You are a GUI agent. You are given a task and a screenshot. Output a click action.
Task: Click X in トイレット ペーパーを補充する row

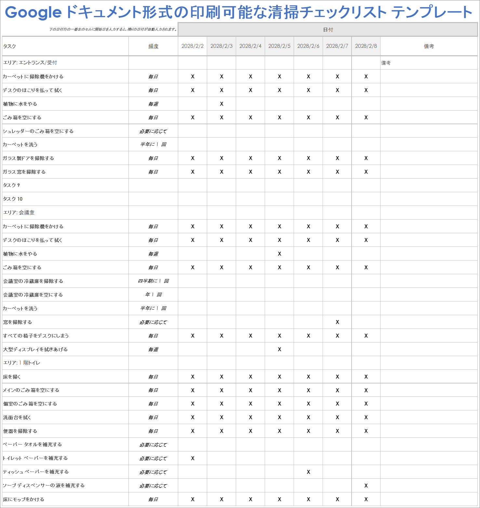tap(193, 458)
